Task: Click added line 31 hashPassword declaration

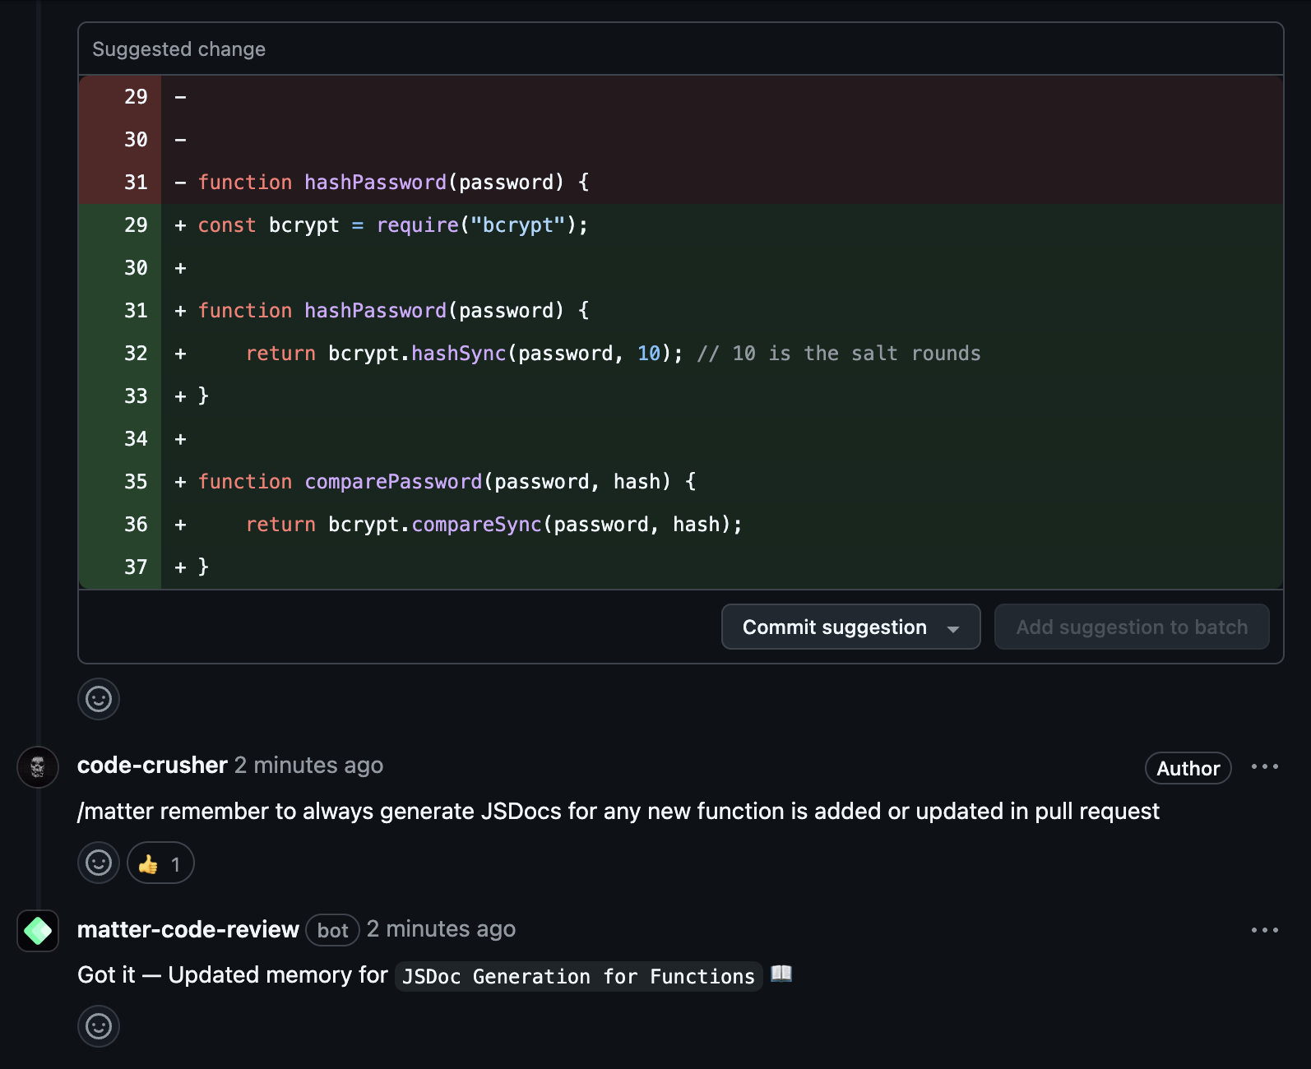Action: 393,311
